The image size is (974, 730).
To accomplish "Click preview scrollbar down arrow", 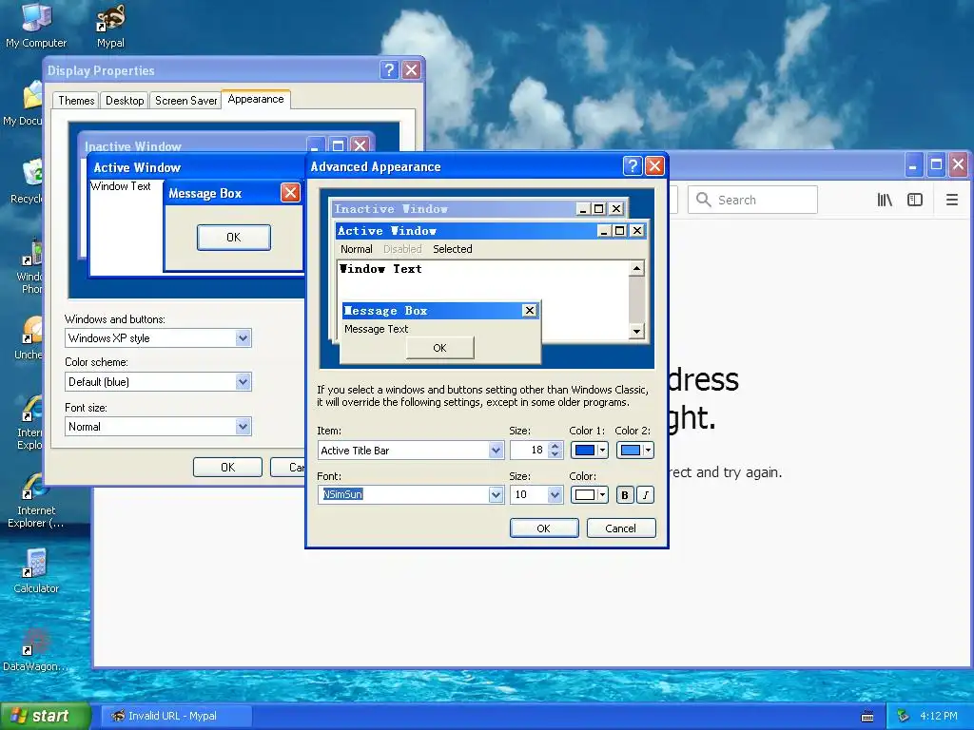I will (636, 331).
